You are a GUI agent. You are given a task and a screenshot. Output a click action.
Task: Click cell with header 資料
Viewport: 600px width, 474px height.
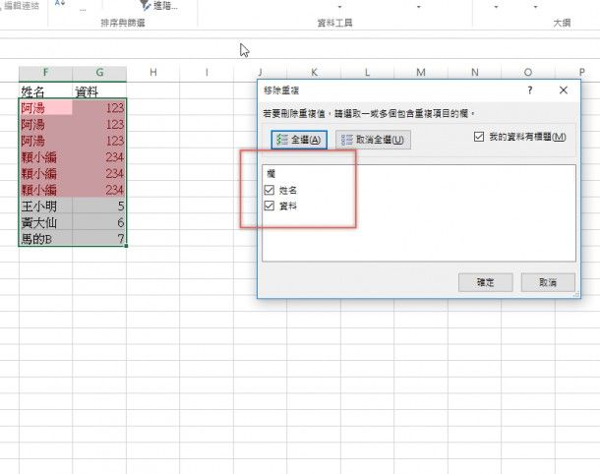pyautogui.click(x=99, y=91)
